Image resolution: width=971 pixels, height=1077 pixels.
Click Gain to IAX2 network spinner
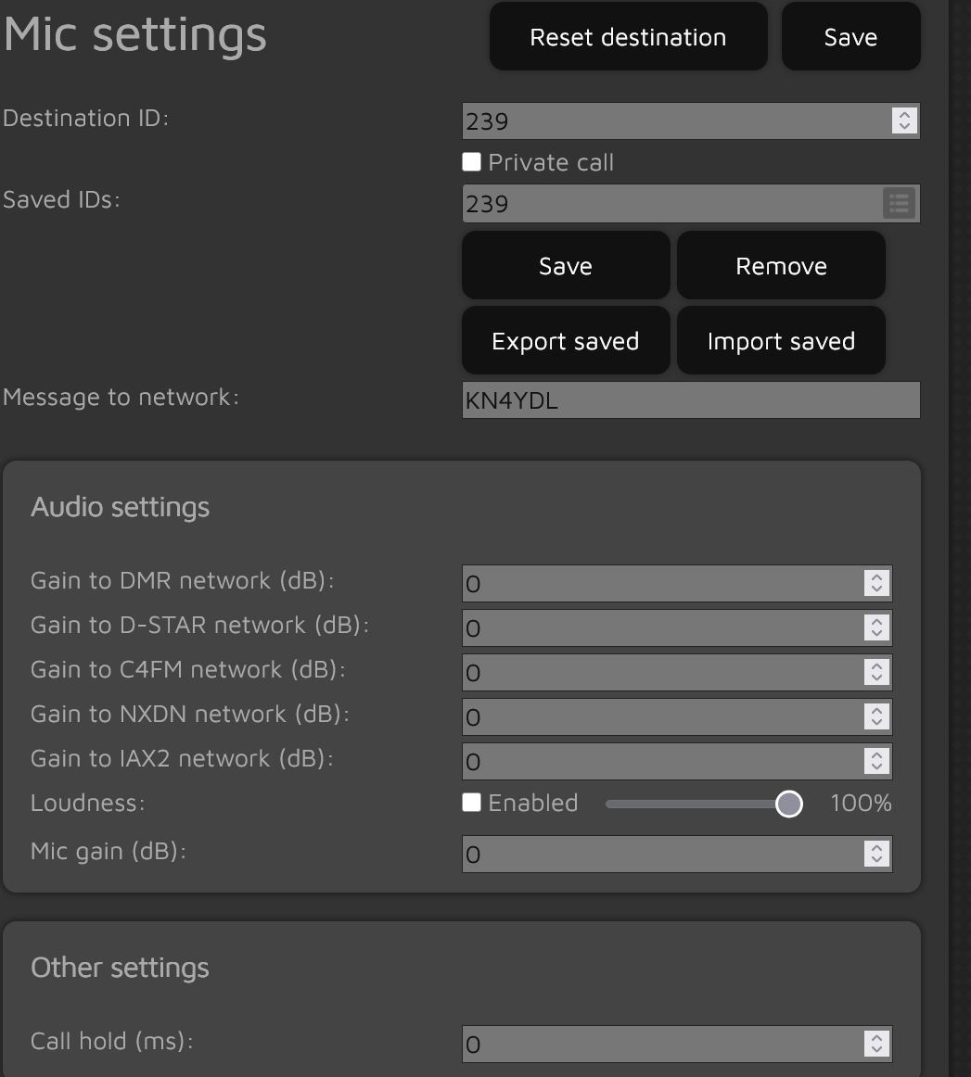point(875,761)
